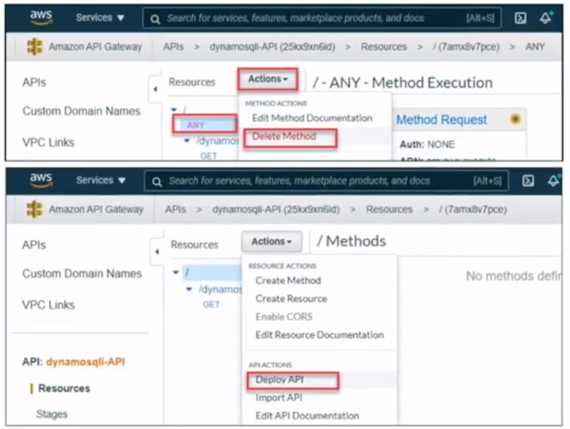This screenshot has width=570, height=429.
Task: Collapse the Resources panel with left arrow icon
Action: coord(156,88)
